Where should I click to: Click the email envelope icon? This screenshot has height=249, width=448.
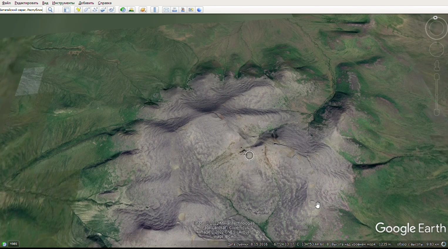pos(166,10)
